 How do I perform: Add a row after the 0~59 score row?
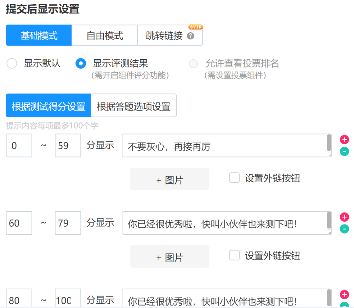click(x=344, y=139)
